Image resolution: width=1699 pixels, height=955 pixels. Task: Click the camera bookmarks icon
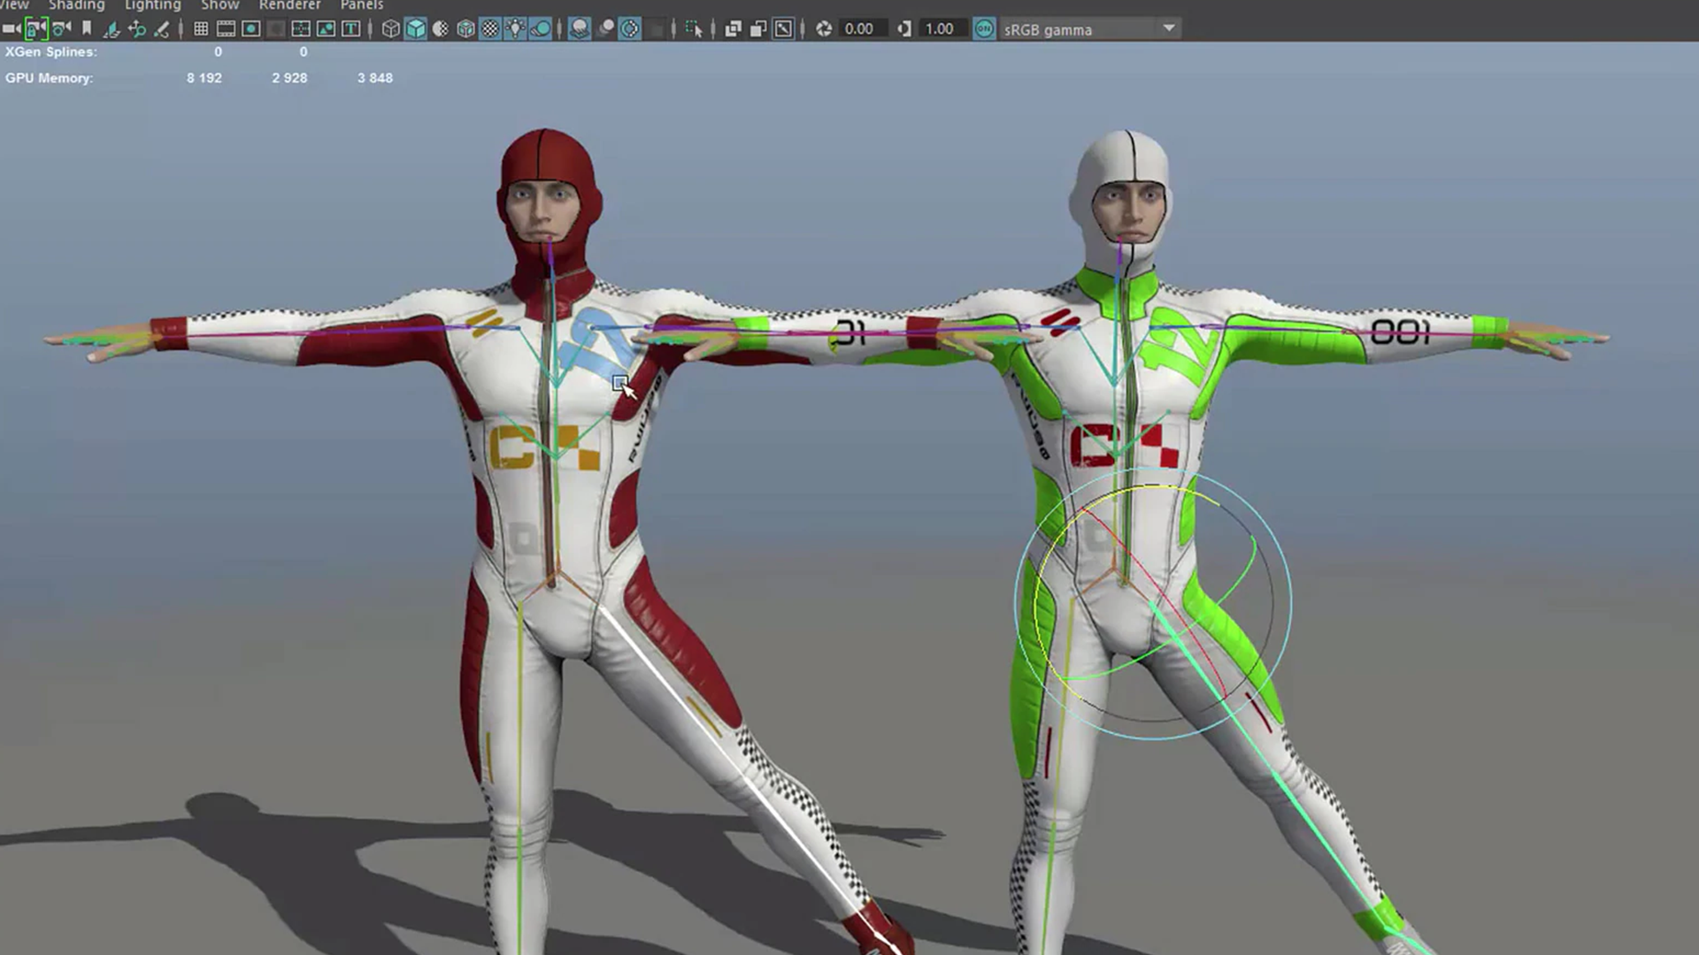[87, 29]
